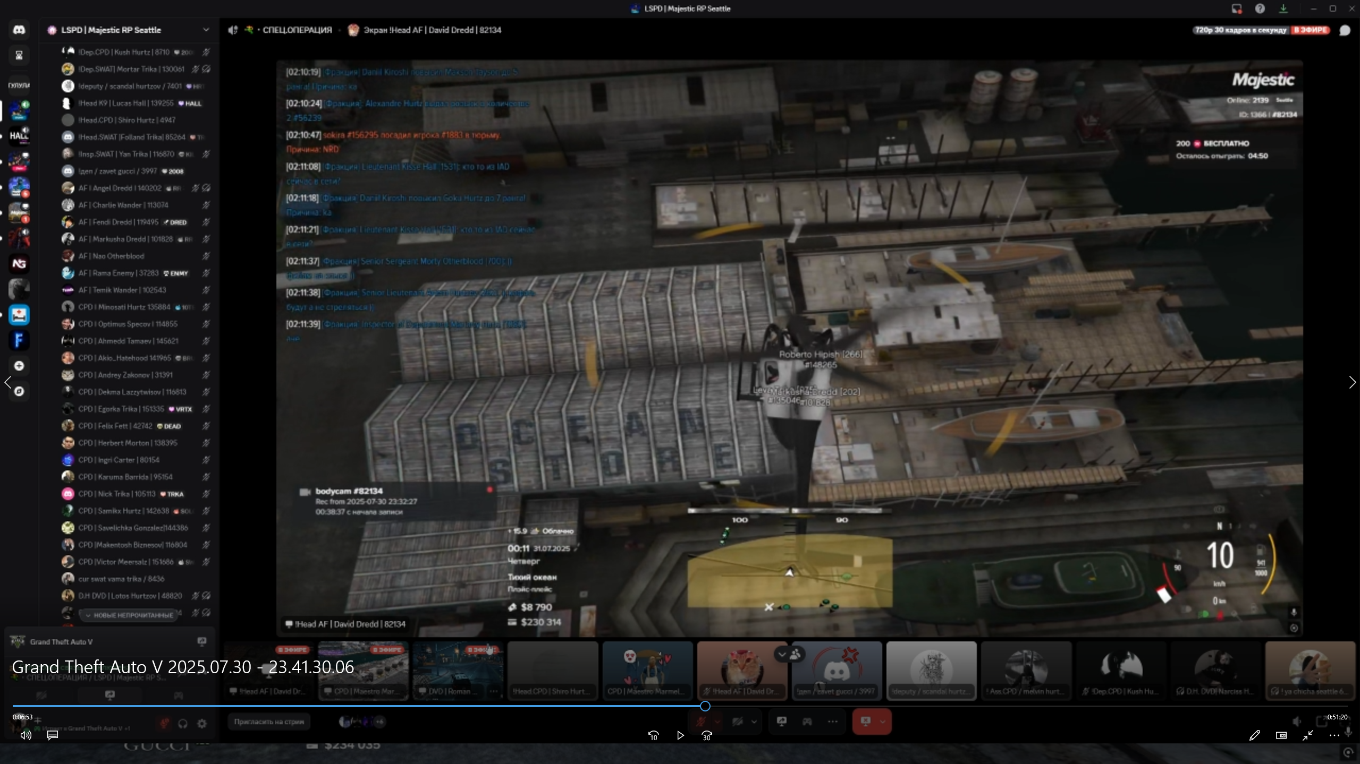Image resolution: width=1360 pixels, height=764 pixels.
Task: Open the Discord inbox icon in the title bar
Action: pyautogui.click(x=1237, y=8)
